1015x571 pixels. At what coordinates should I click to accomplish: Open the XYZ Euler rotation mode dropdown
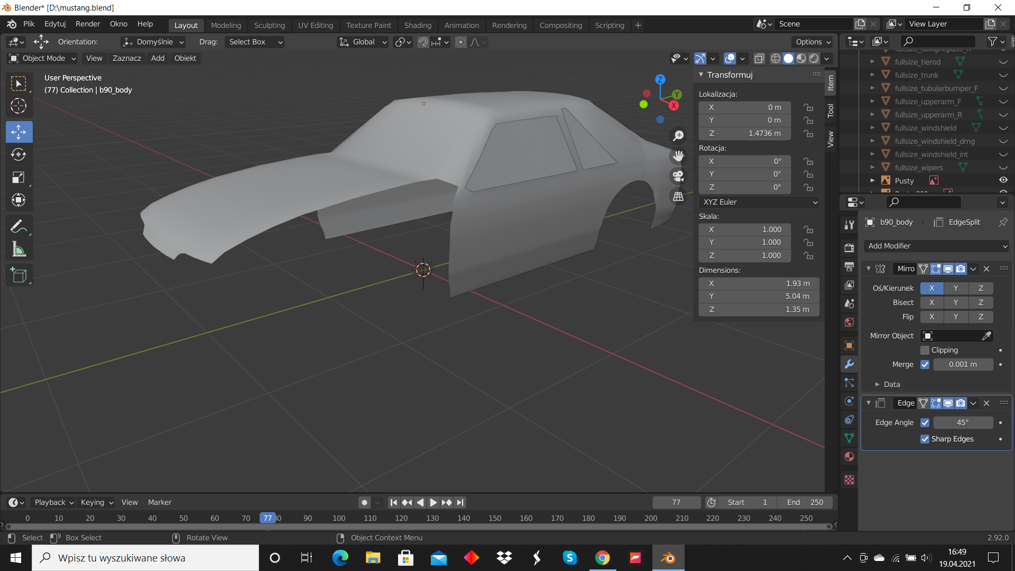[x=759, y=202]
